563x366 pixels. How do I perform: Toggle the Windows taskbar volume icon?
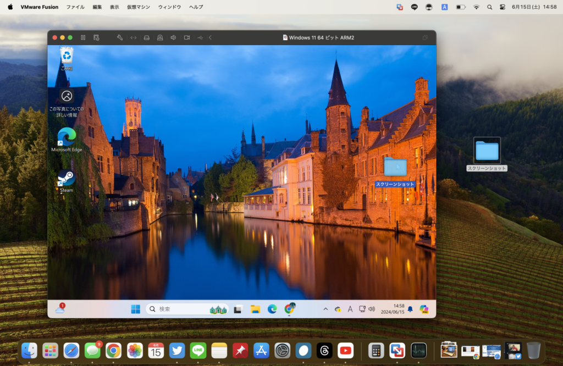(x=372, y=309)
